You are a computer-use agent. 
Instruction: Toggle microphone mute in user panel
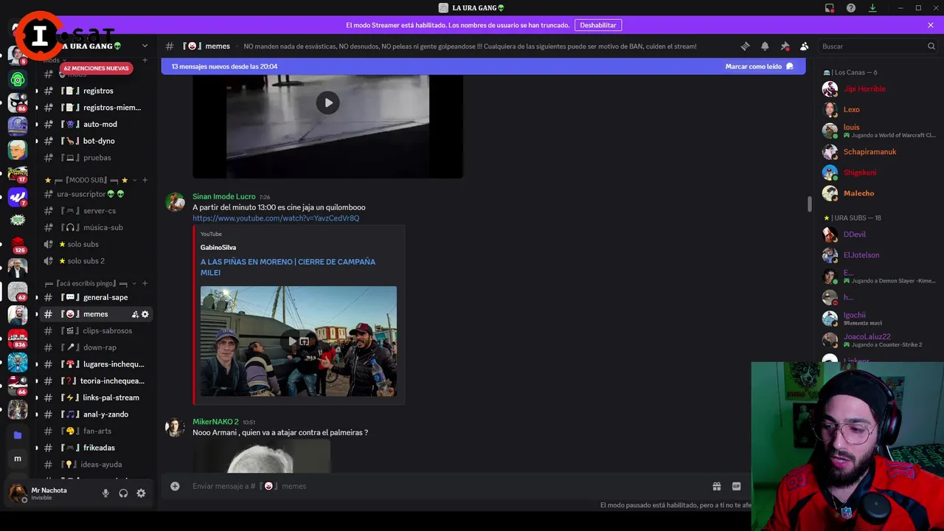(x=105, y=493)
